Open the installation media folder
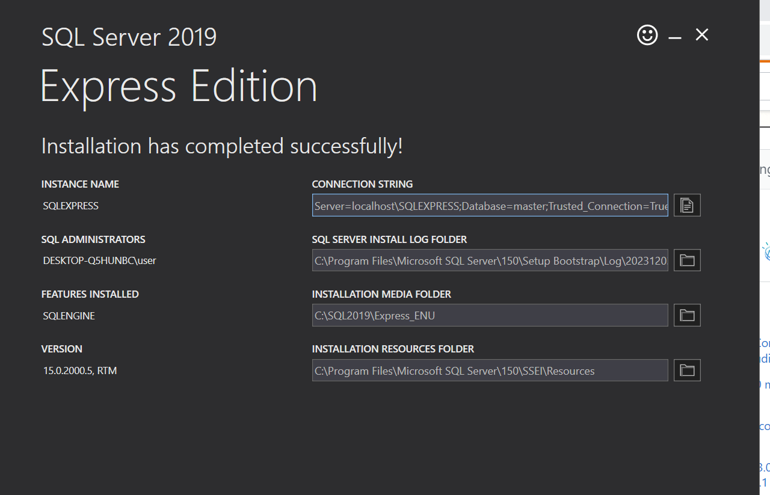770x495 pixels. [x=687, y=315]
